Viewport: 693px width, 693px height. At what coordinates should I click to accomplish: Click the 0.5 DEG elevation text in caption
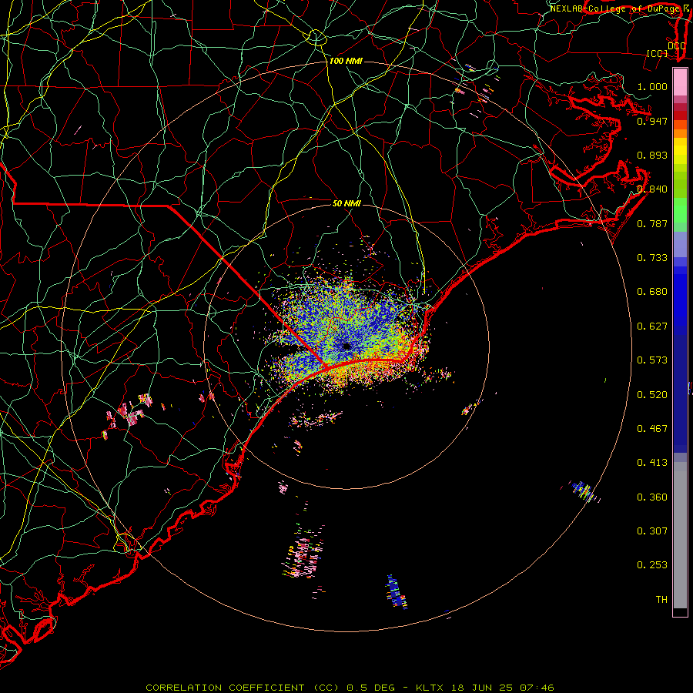(x=370, y=688)
